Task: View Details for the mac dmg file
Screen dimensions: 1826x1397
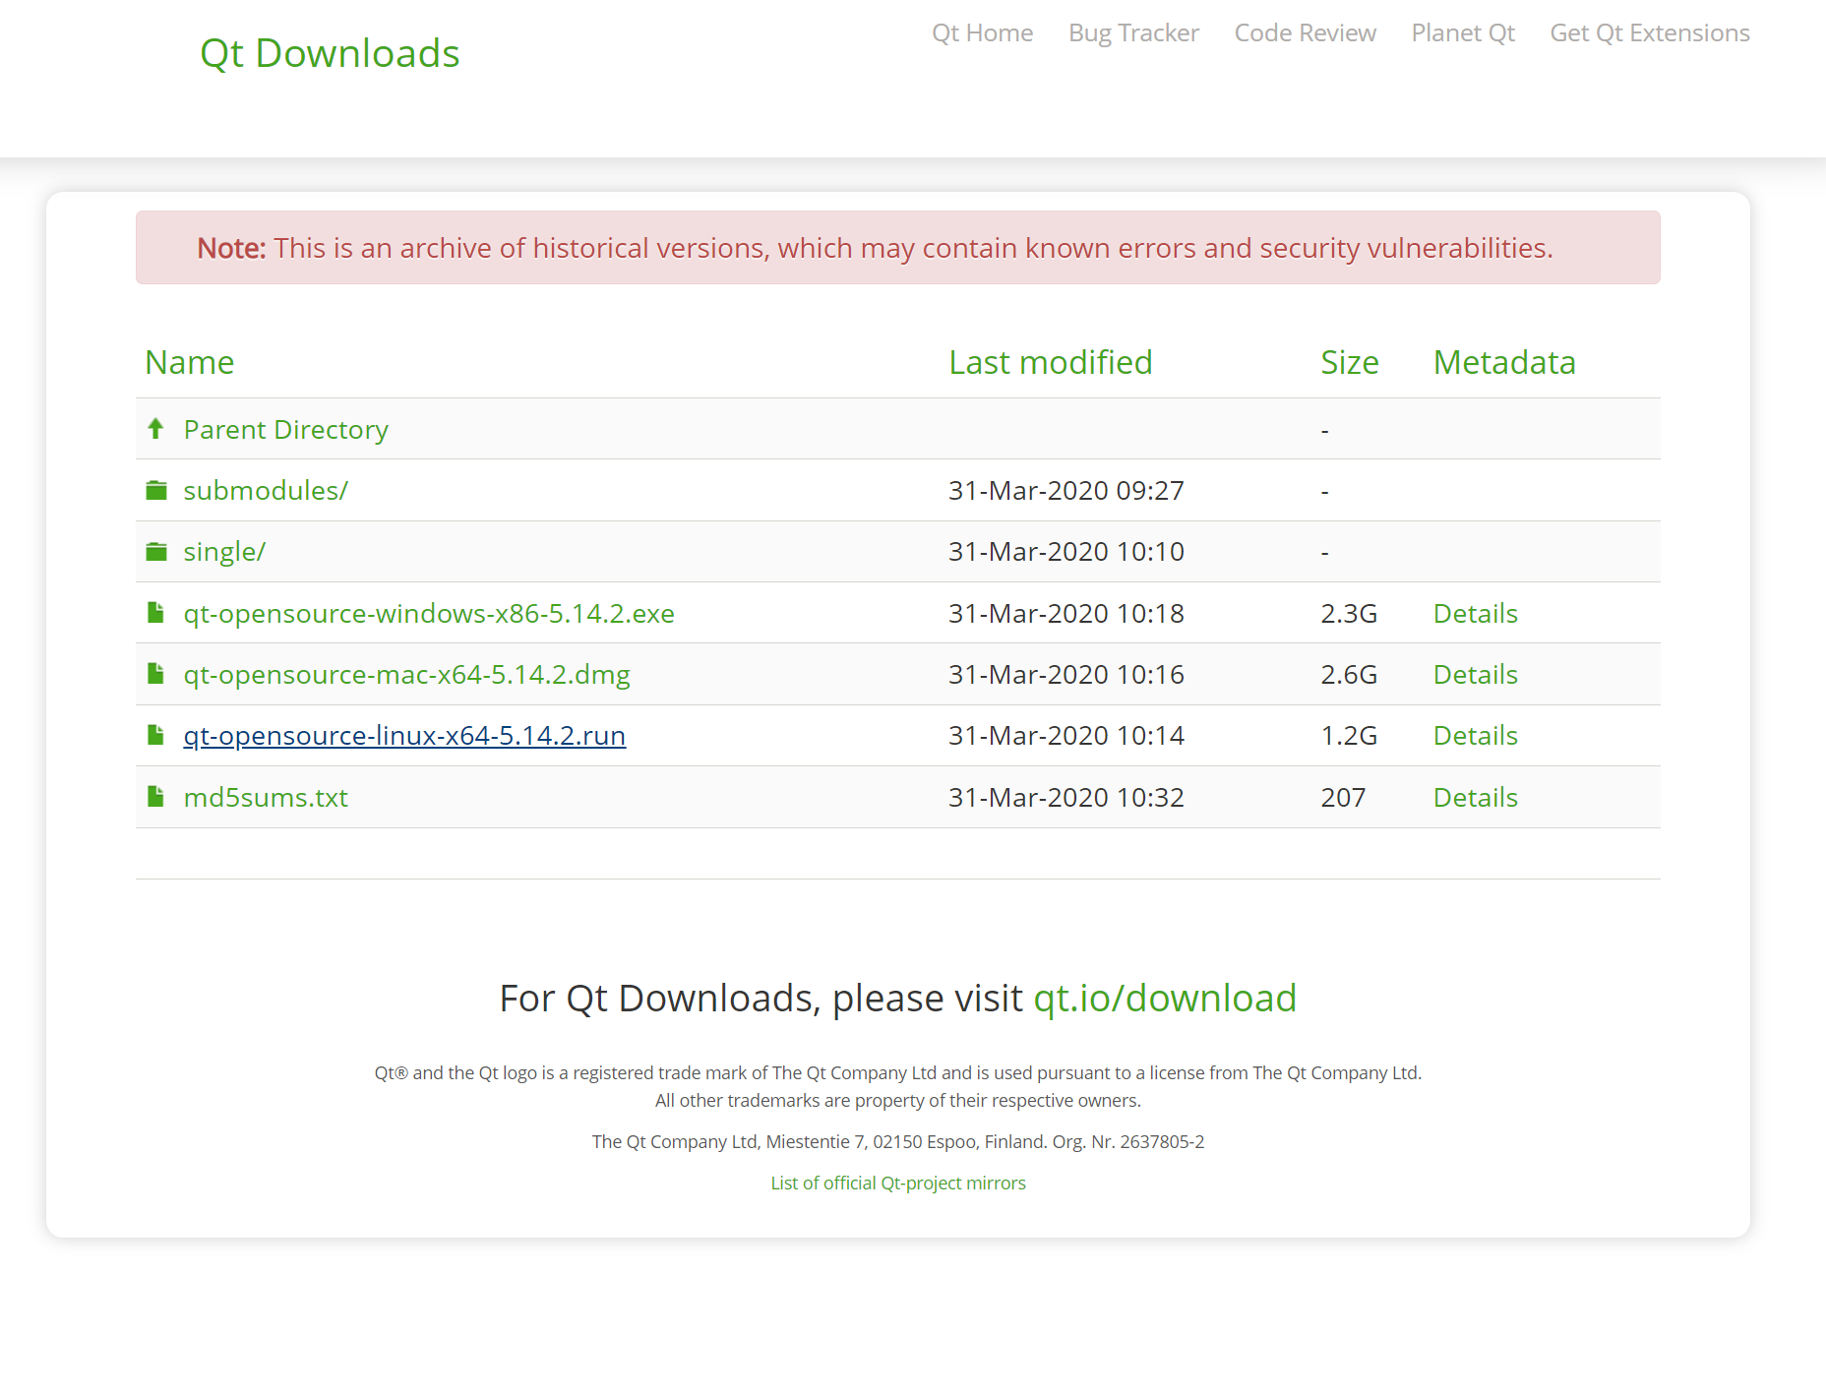Action: 1475,675
